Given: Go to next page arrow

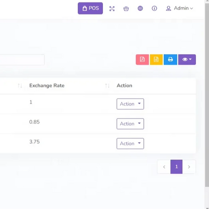Looking at the screenshot, I should tap(189, 167).
